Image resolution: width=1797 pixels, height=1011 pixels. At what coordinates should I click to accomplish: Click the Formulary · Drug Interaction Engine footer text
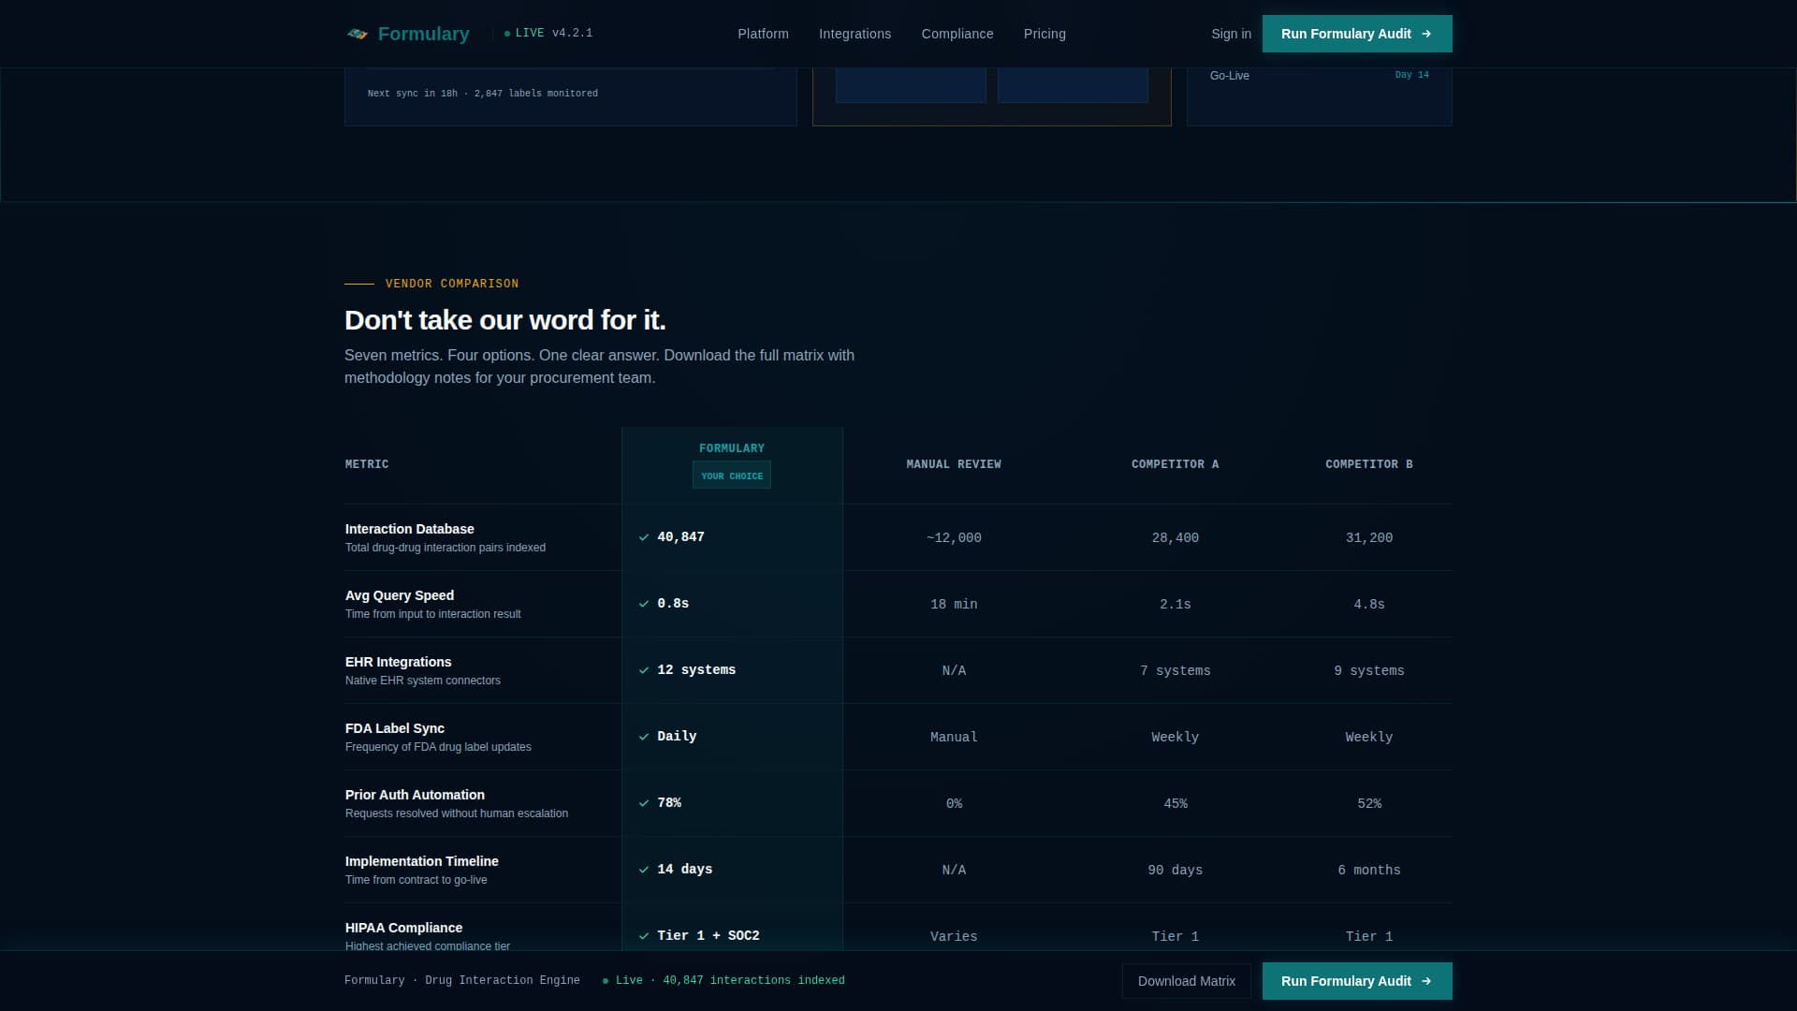pos(462,981)
